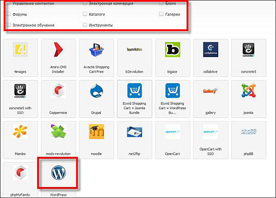Image resolution: width=276 pixels, height=198 pixels.
Task: Open the gallery app logo
Action: click(211, 91)
